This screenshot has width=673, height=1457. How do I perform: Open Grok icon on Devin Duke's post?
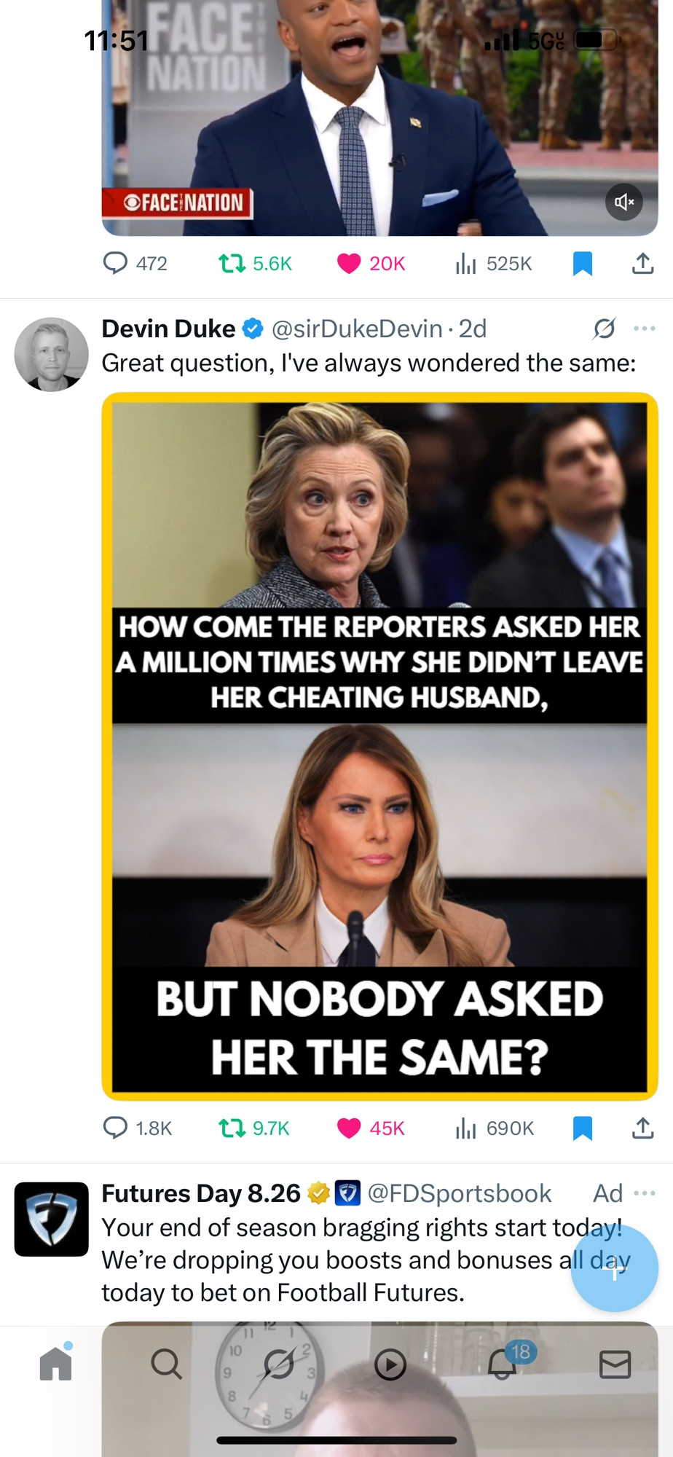(x=604, y=329)
